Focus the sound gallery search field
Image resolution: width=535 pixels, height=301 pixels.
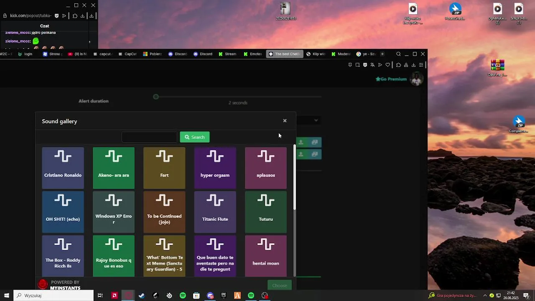pos(150,137)
